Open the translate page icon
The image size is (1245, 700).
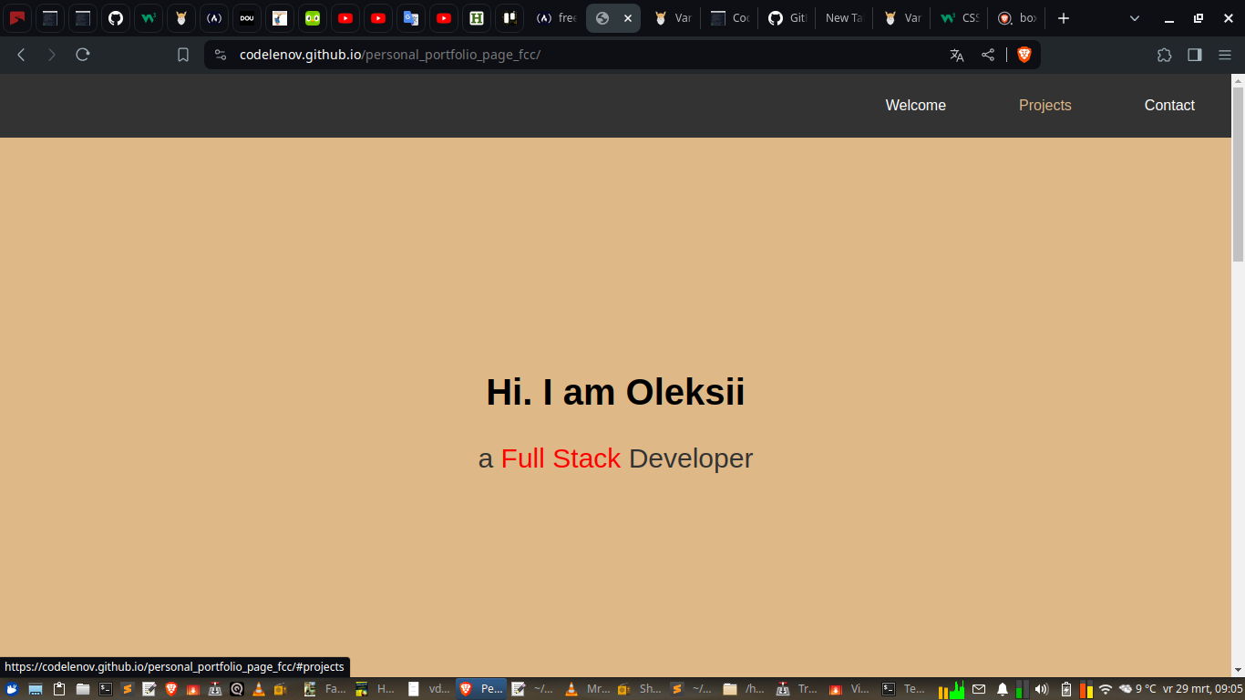pyautogui.click(x=956, y=55)
